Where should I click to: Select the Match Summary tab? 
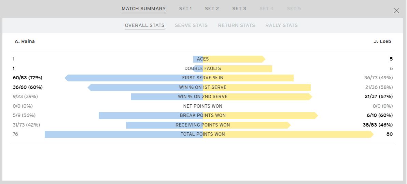click(x=143, y=9)
